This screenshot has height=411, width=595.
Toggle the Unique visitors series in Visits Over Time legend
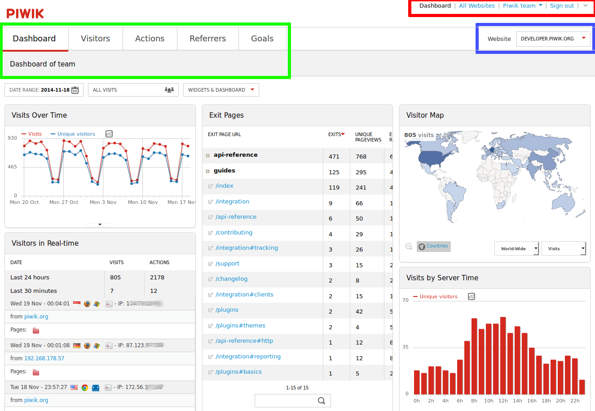pos(73,134)
